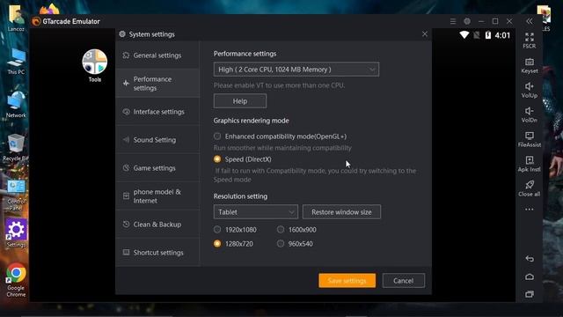Image resolution: width=563 pixels, height=317 pixels.
Task: Switch to General settings tab
Action: [157, 55]
